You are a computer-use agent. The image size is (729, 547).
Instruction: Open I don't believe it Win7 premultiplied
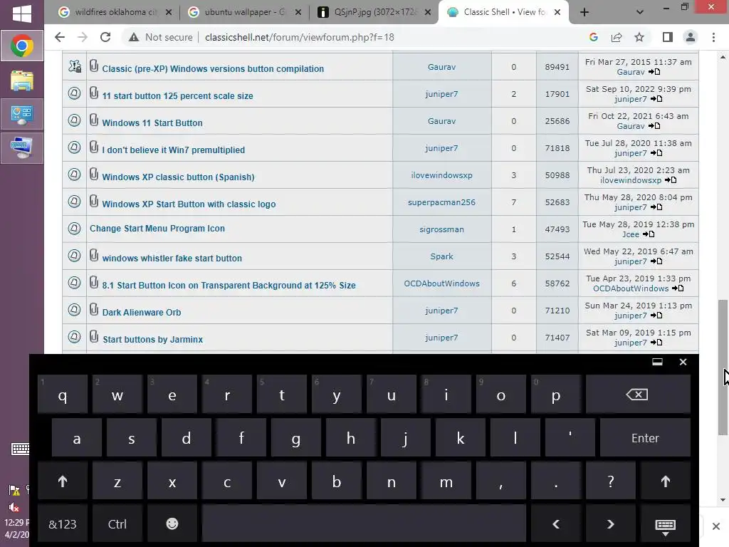tap(174, 150)
